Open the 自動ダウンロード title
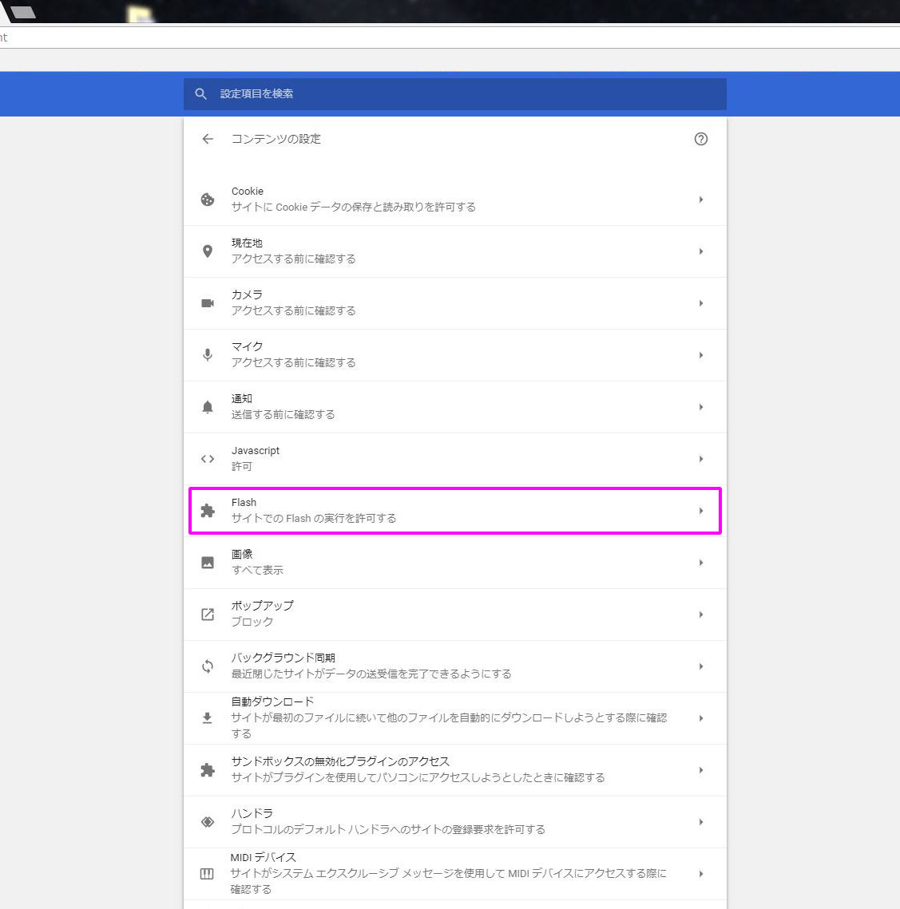 point(273,702)
